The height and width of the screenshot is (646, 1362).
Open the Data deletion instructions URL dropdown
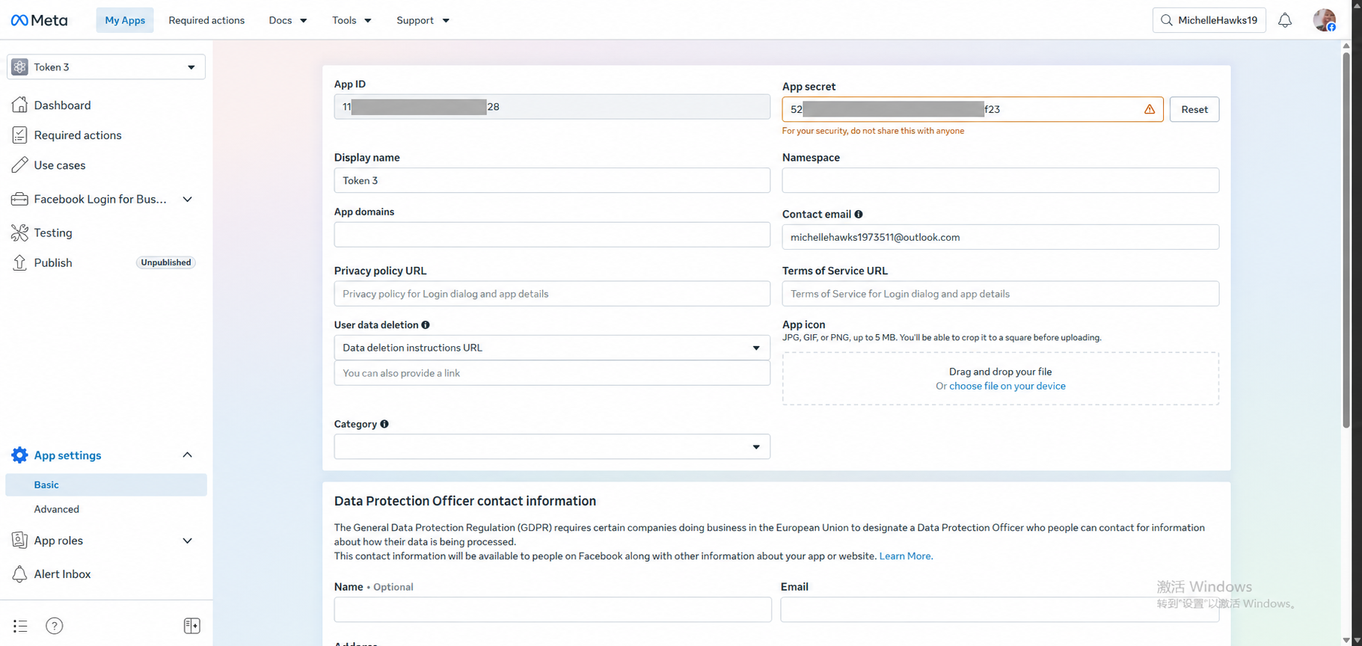[x=552, y=348]
